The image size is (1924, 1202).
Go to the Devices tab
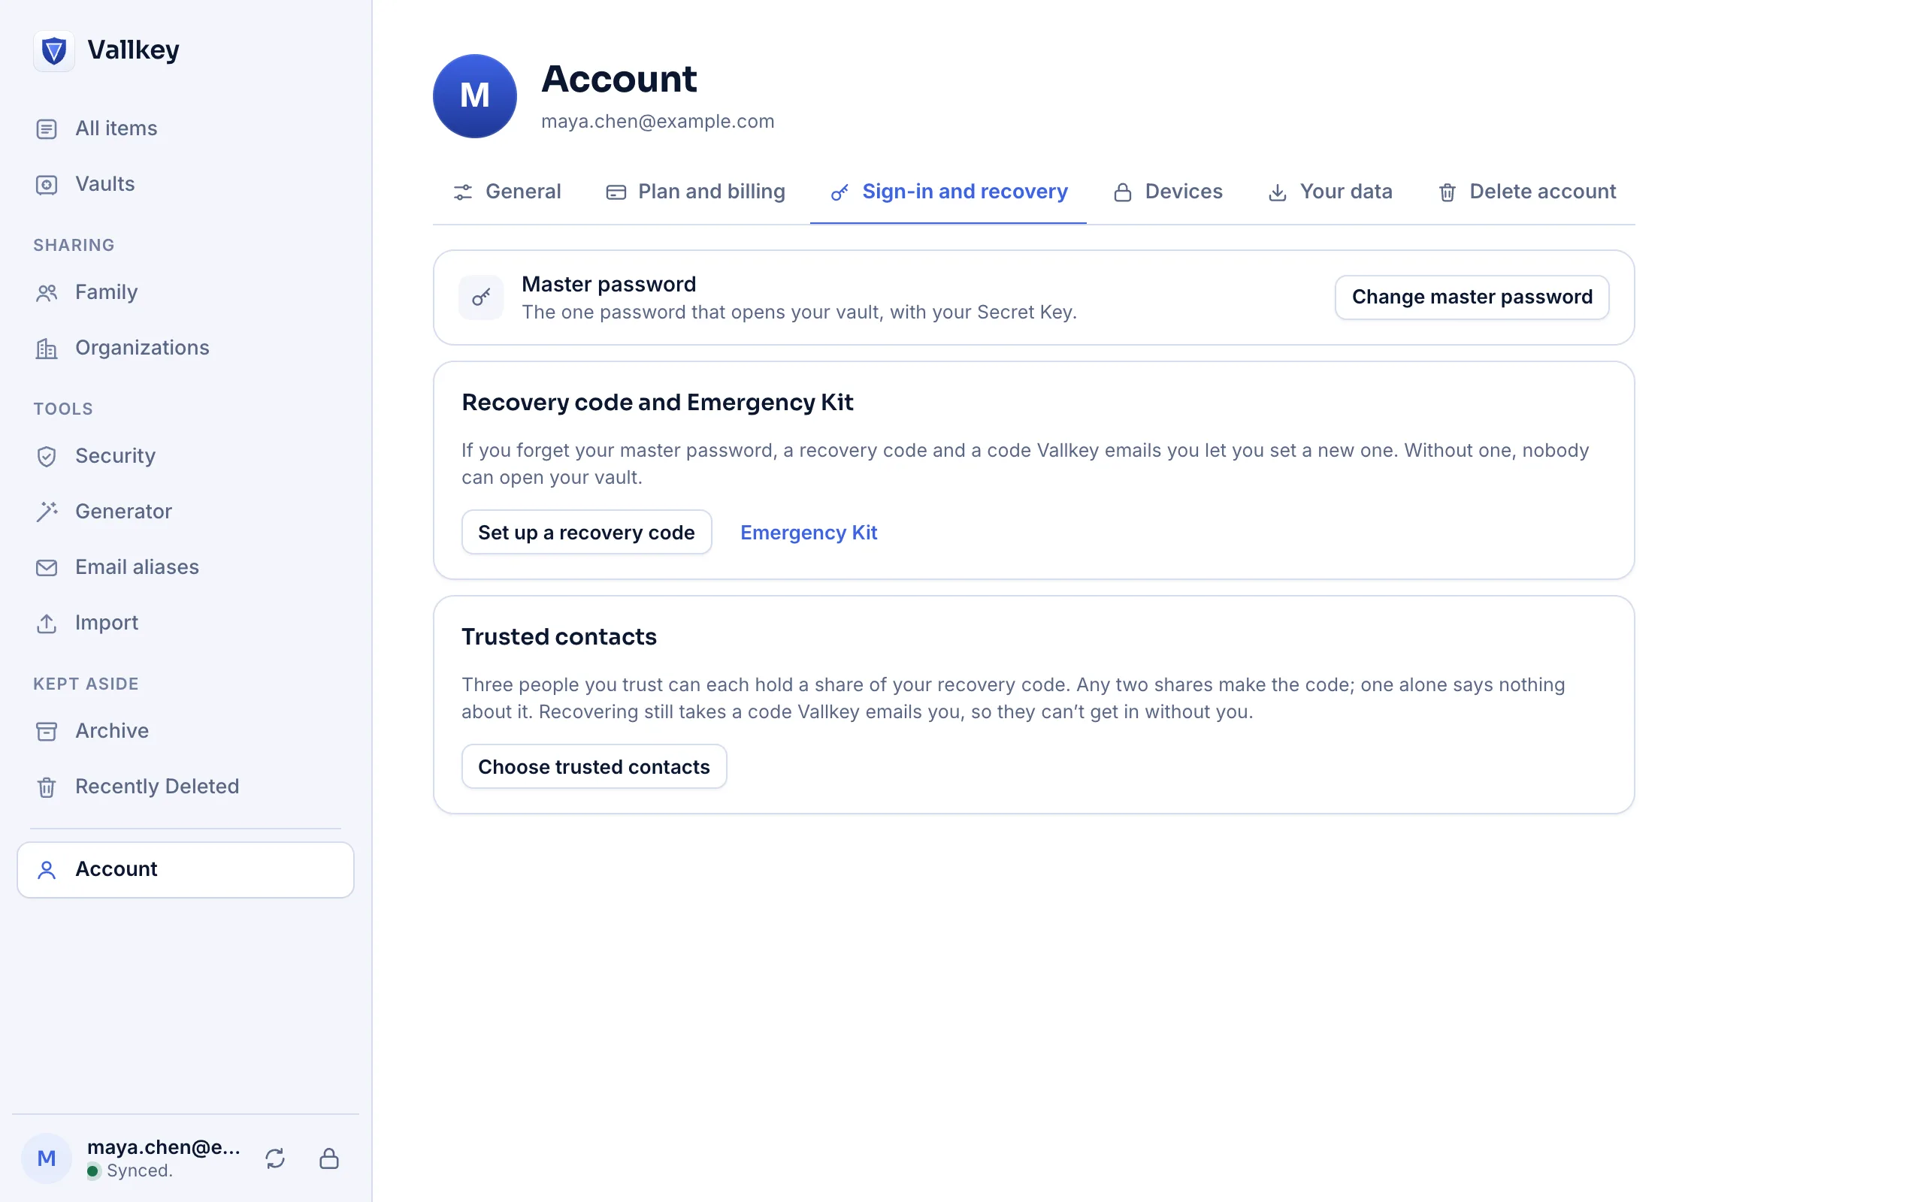pos(1167,192)
